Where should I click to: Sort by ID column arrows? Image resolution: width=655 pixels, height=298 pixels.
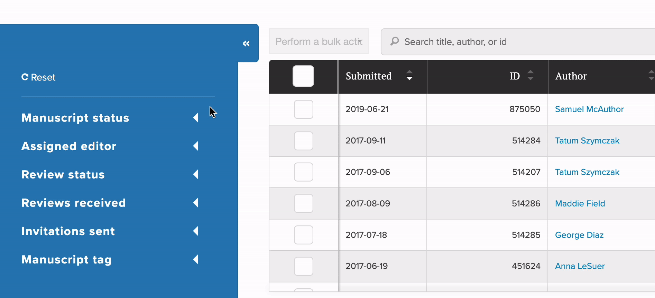(531, 75)
